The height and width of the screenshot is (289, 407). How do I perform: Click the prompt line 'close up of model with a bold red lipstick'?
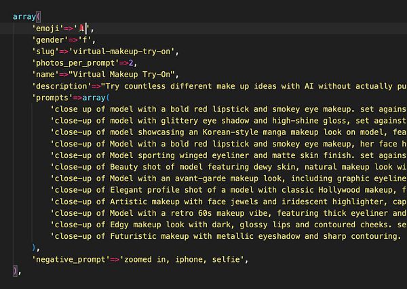229,109
